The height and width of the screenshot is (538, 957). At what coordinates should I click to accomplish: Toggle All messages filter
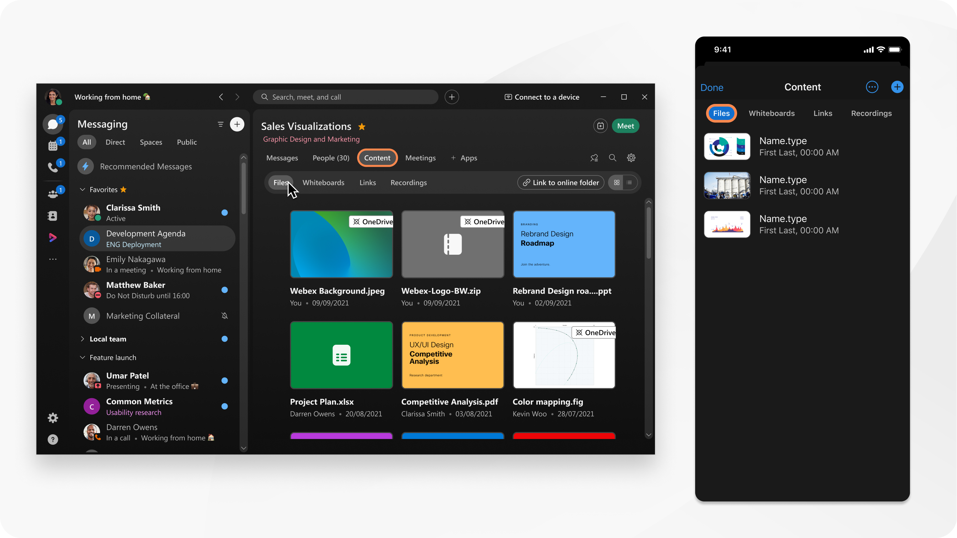click(86, 142)
